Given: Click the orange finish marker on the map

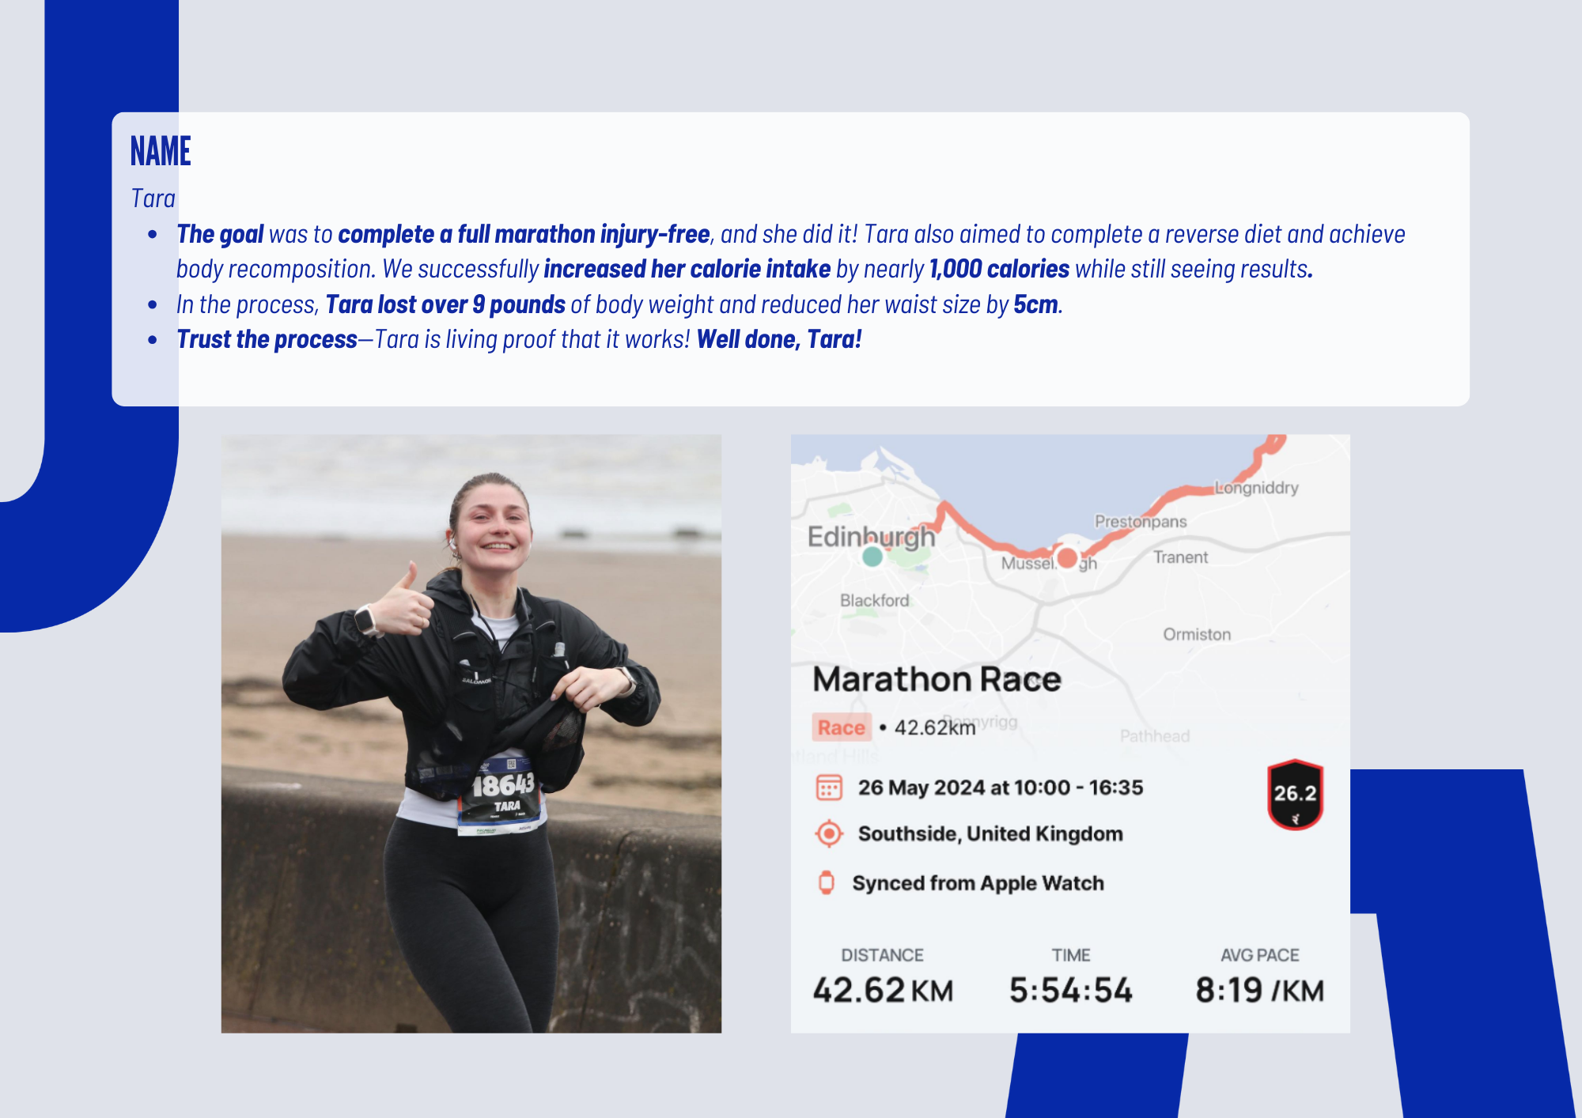Looking at the screenshot, I should pos(1067,558).
